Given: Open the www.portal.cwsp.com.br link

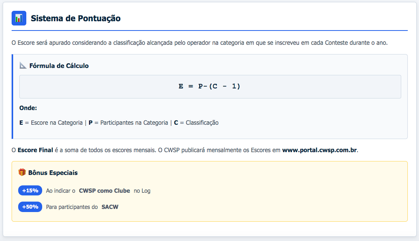Looking at the screenshot, I should [x=319, y=150].
